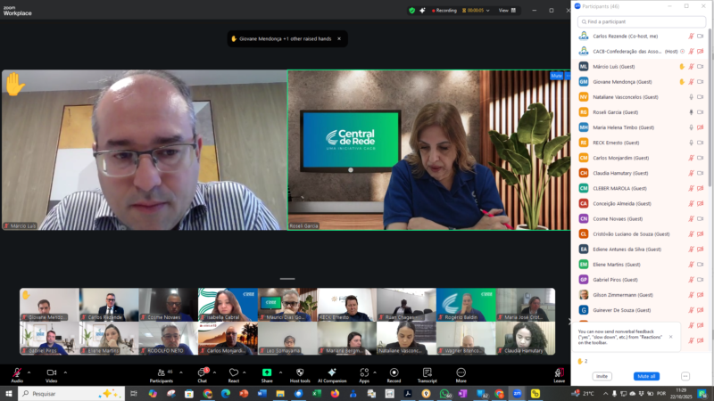714x401 pixels.
Task: Start screen sharing with Share icon
Action: tap(267, 374)
